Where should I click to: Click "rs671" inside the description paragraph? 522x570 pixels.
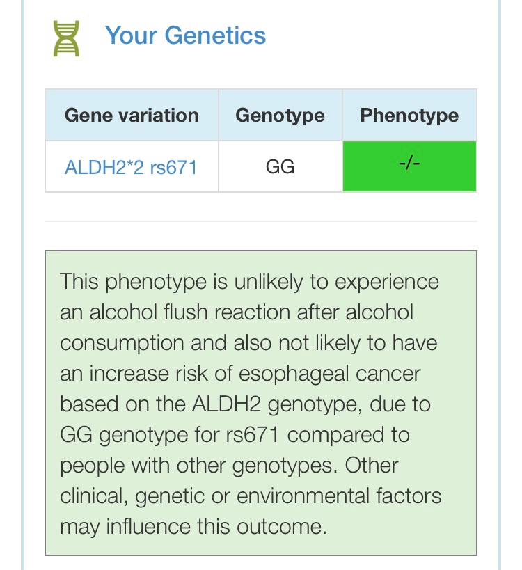pyautogui.click(x=253, y=435)
